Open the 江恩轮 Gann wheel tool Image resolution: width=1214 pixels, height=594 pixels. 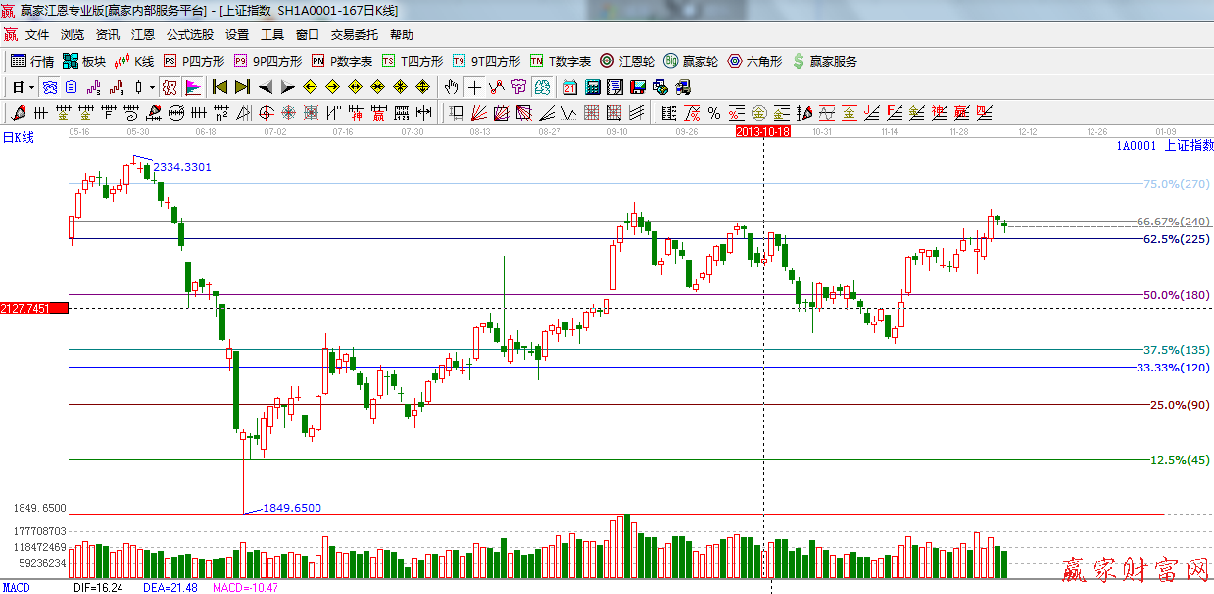tap(627, 61)
